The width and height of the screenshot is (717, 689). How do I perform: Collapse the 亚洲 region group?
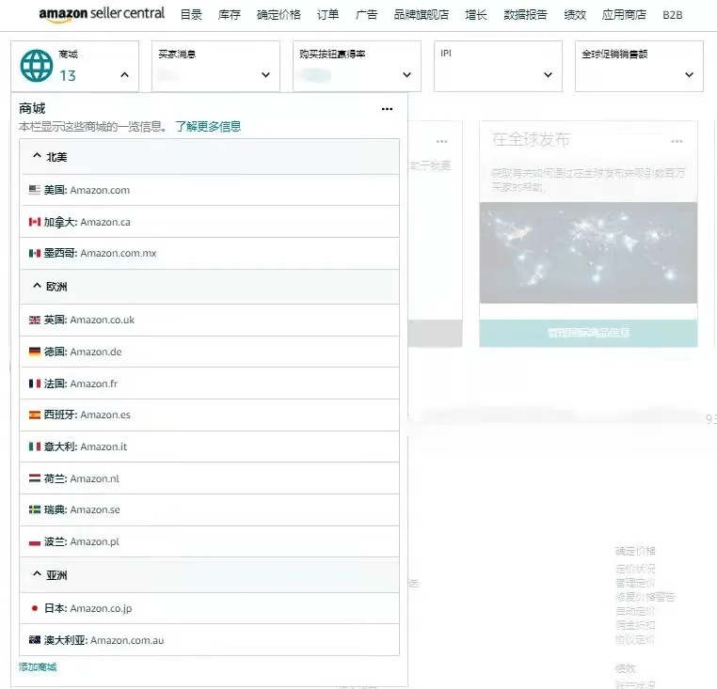[37, 575]
